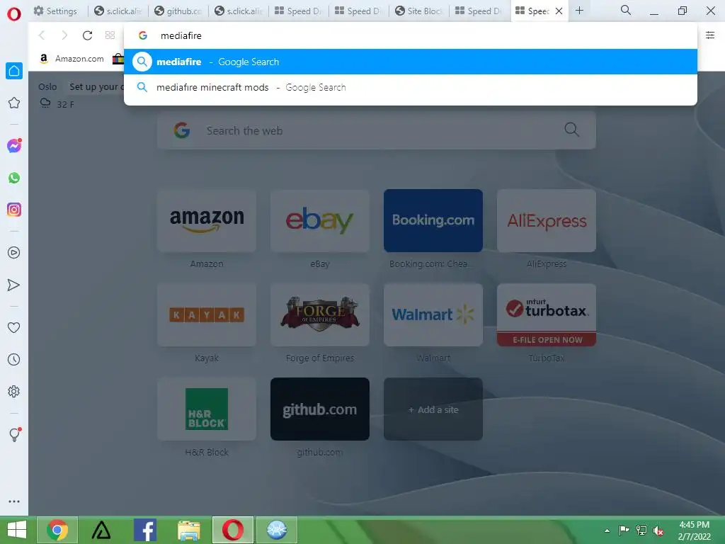
Task: Open Facebook from the taskbar
Action: (x=145, y=530)
